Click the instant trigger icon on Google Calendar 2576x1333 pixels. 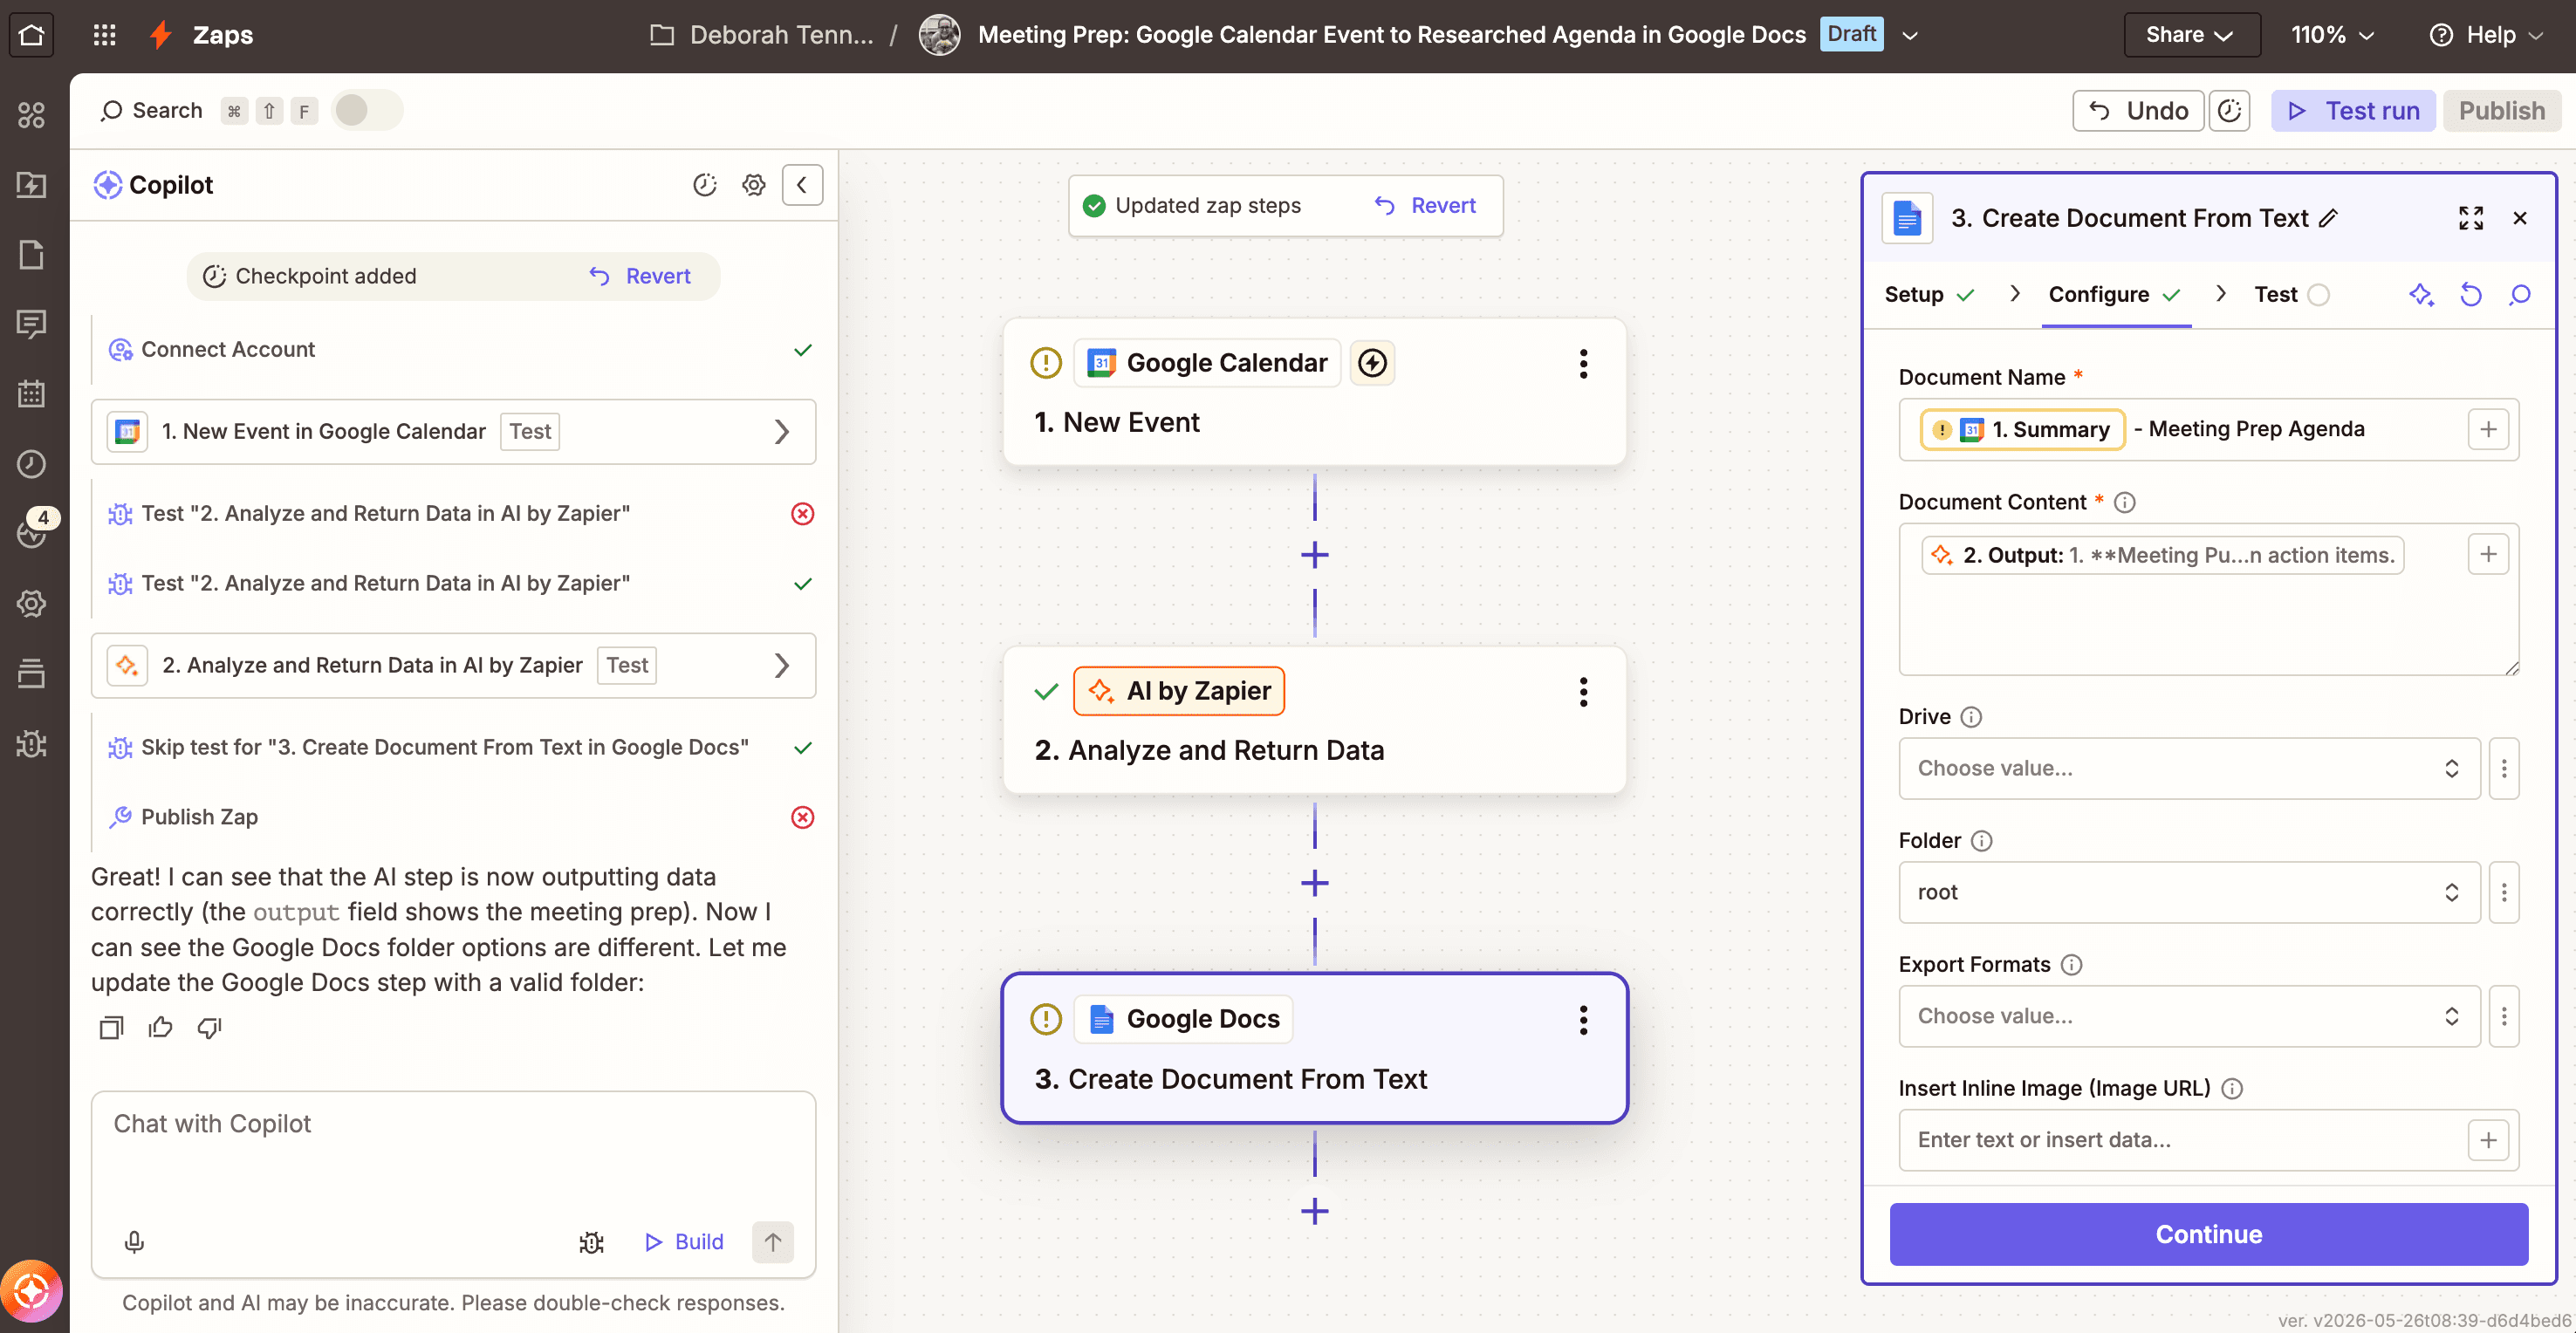pyautogui.click(x=1372, y=362)
